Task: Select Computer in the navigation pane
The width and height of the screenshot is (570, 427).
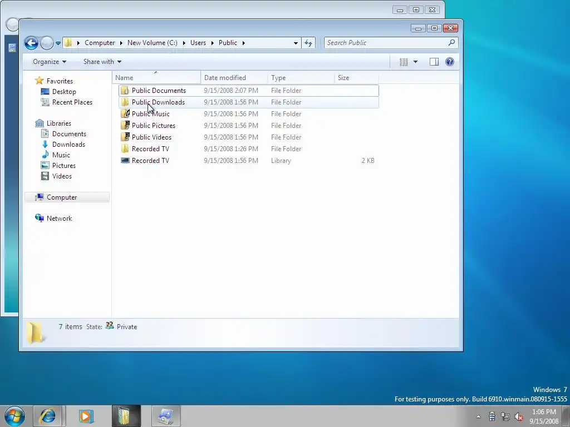Action: click(67, 197)
